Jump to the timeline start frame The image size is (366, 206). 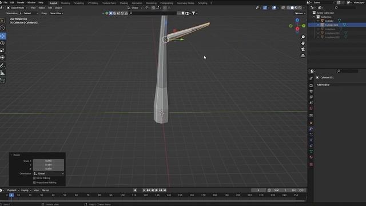point(144,191)
